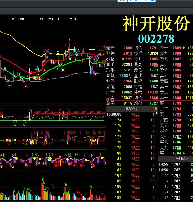193x202 pixels.
Task: Click the red double down arrow beside 买十
Action: [183, 153]
